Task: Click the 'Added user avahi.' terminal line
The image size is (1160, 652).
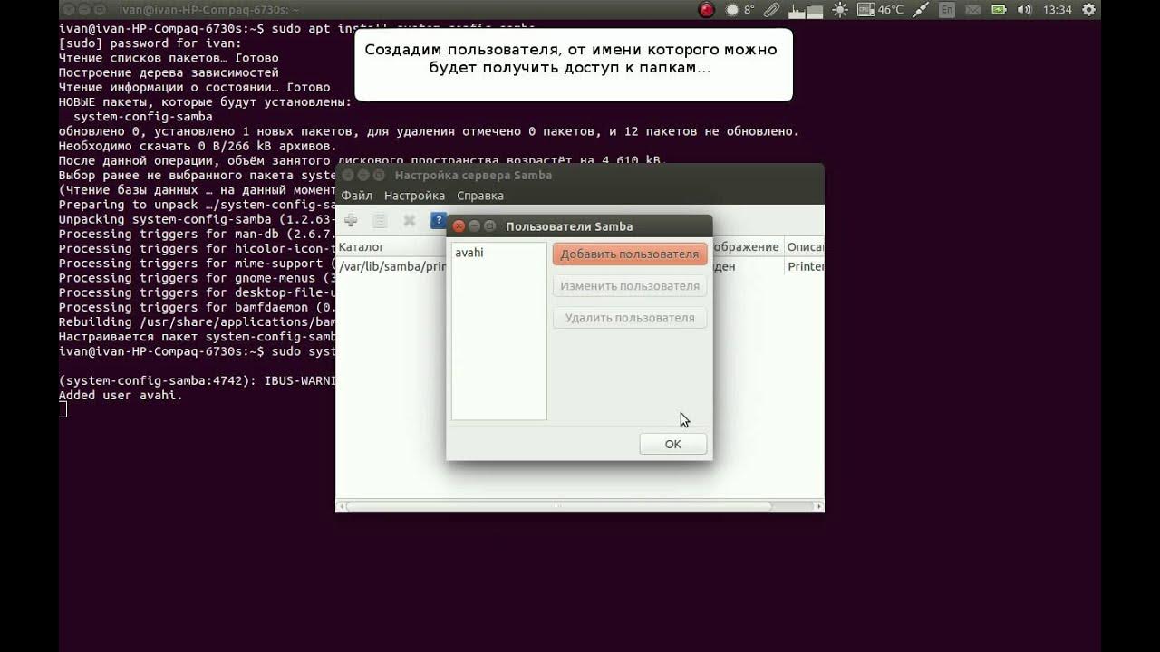Action: tap(121, 395)
